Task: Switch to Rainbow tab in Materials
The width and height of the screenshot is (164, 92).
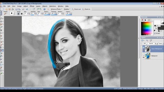Action: point(146,20)
